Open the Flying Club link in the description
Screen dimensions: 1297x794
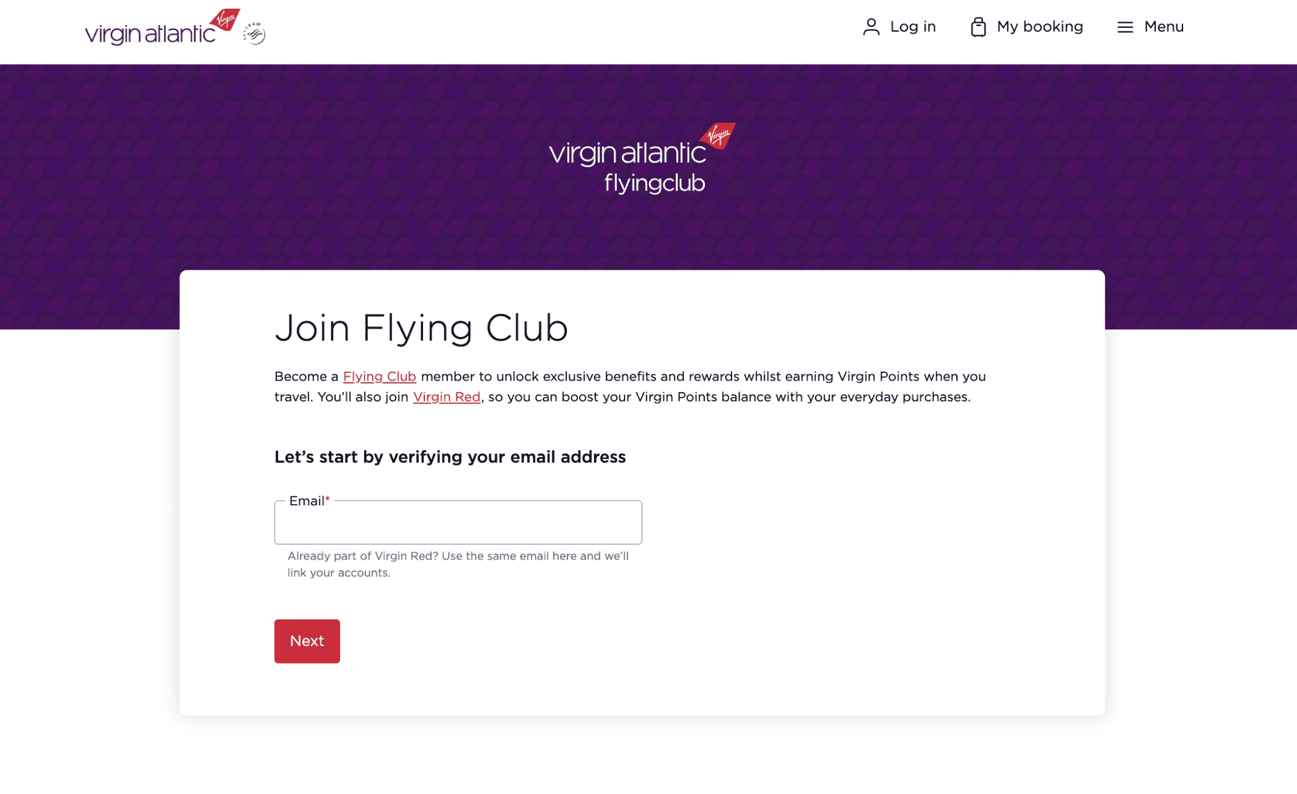379,376
